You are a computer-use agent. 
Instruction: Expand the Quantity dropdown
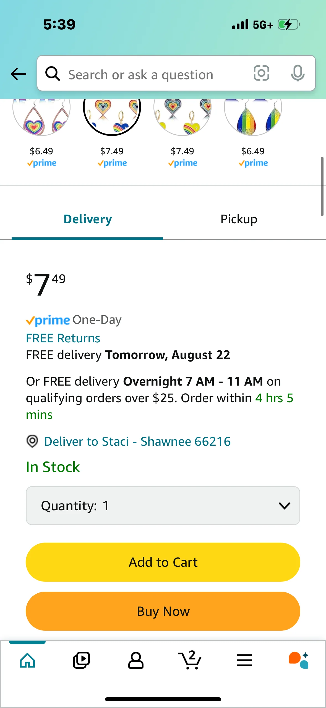163,506
